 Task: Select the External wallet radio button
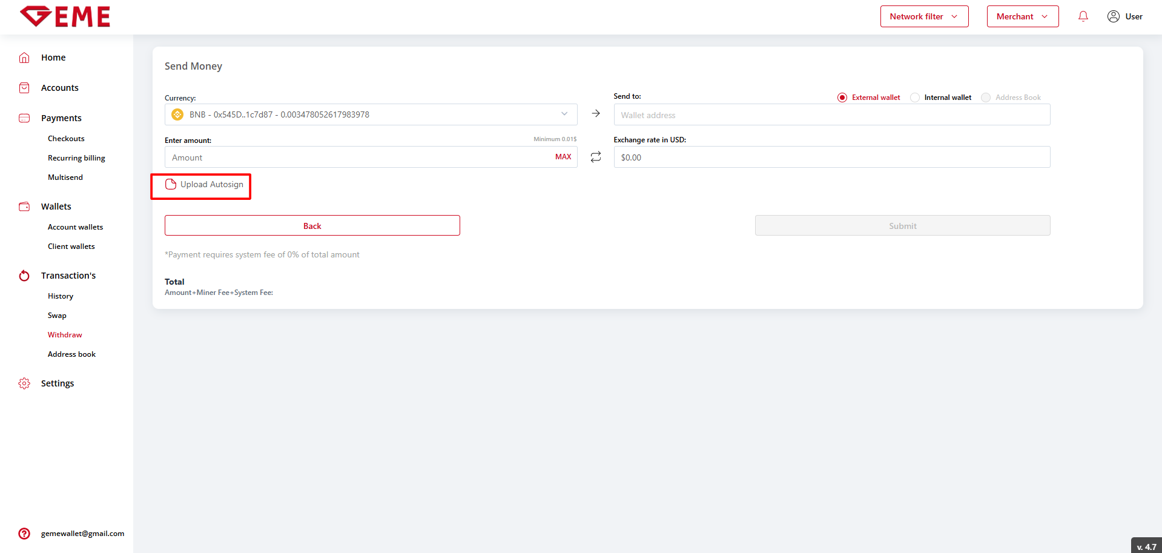pyautogui.click(x=842, y=98)
